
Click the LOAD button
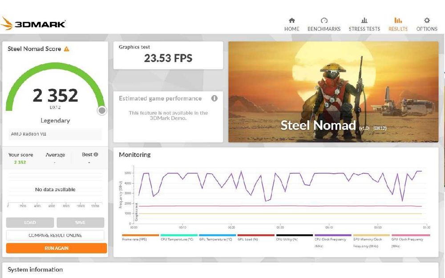[30, 223]
